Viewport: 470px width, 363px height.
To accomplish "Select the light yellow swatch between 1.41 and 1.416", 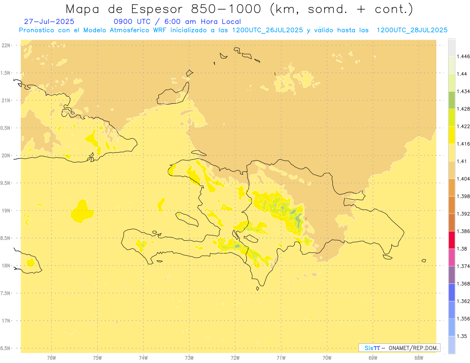I will 452,152.
